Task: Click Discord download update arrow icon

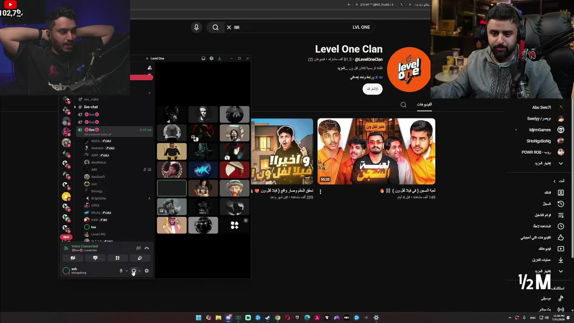Action: click(x=219, y=58)
